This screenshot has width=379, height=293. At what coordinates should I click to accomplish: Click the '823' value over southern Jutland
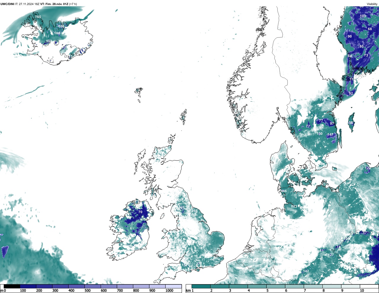pos(294,206)
